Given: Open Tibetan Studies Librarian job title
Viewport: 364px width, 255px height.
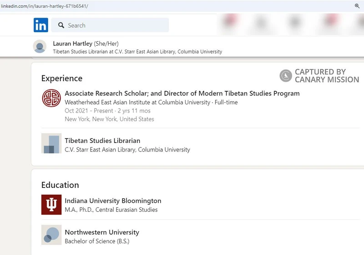Looking at the screenshot, I should (x=102, y=141).
